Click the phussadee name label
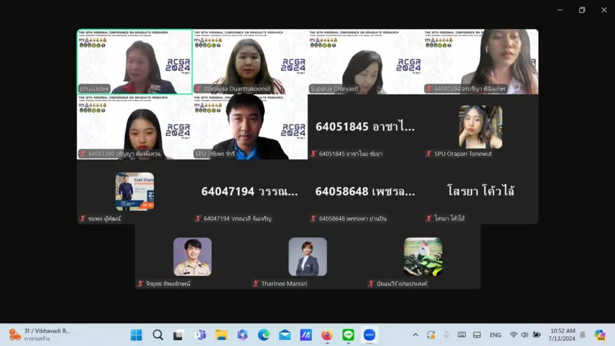 (x=94, y=89)
